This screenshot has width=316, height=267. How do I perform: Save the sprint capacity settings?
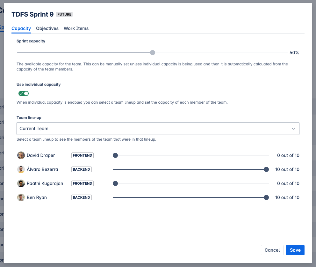(x=295, y=250)
